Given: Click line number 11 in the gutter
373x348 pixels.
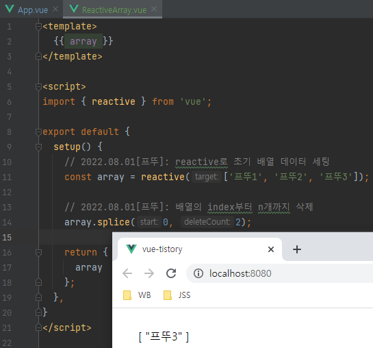Looking at the screenshot, I should pos(7,177).
